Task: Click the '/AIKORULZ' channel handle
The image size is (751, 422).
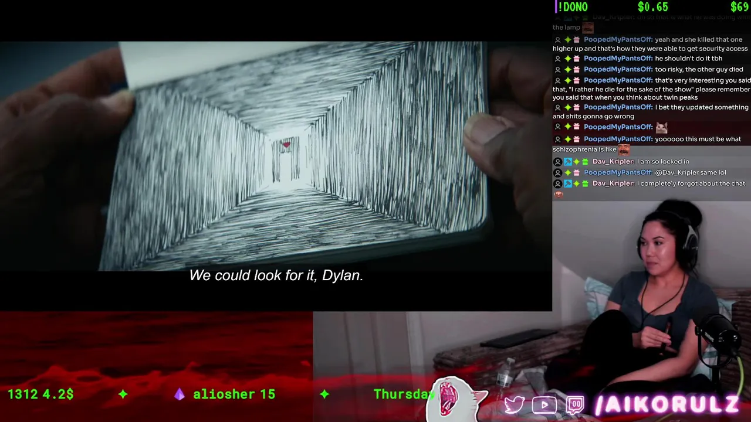Action: coord(667,405)
